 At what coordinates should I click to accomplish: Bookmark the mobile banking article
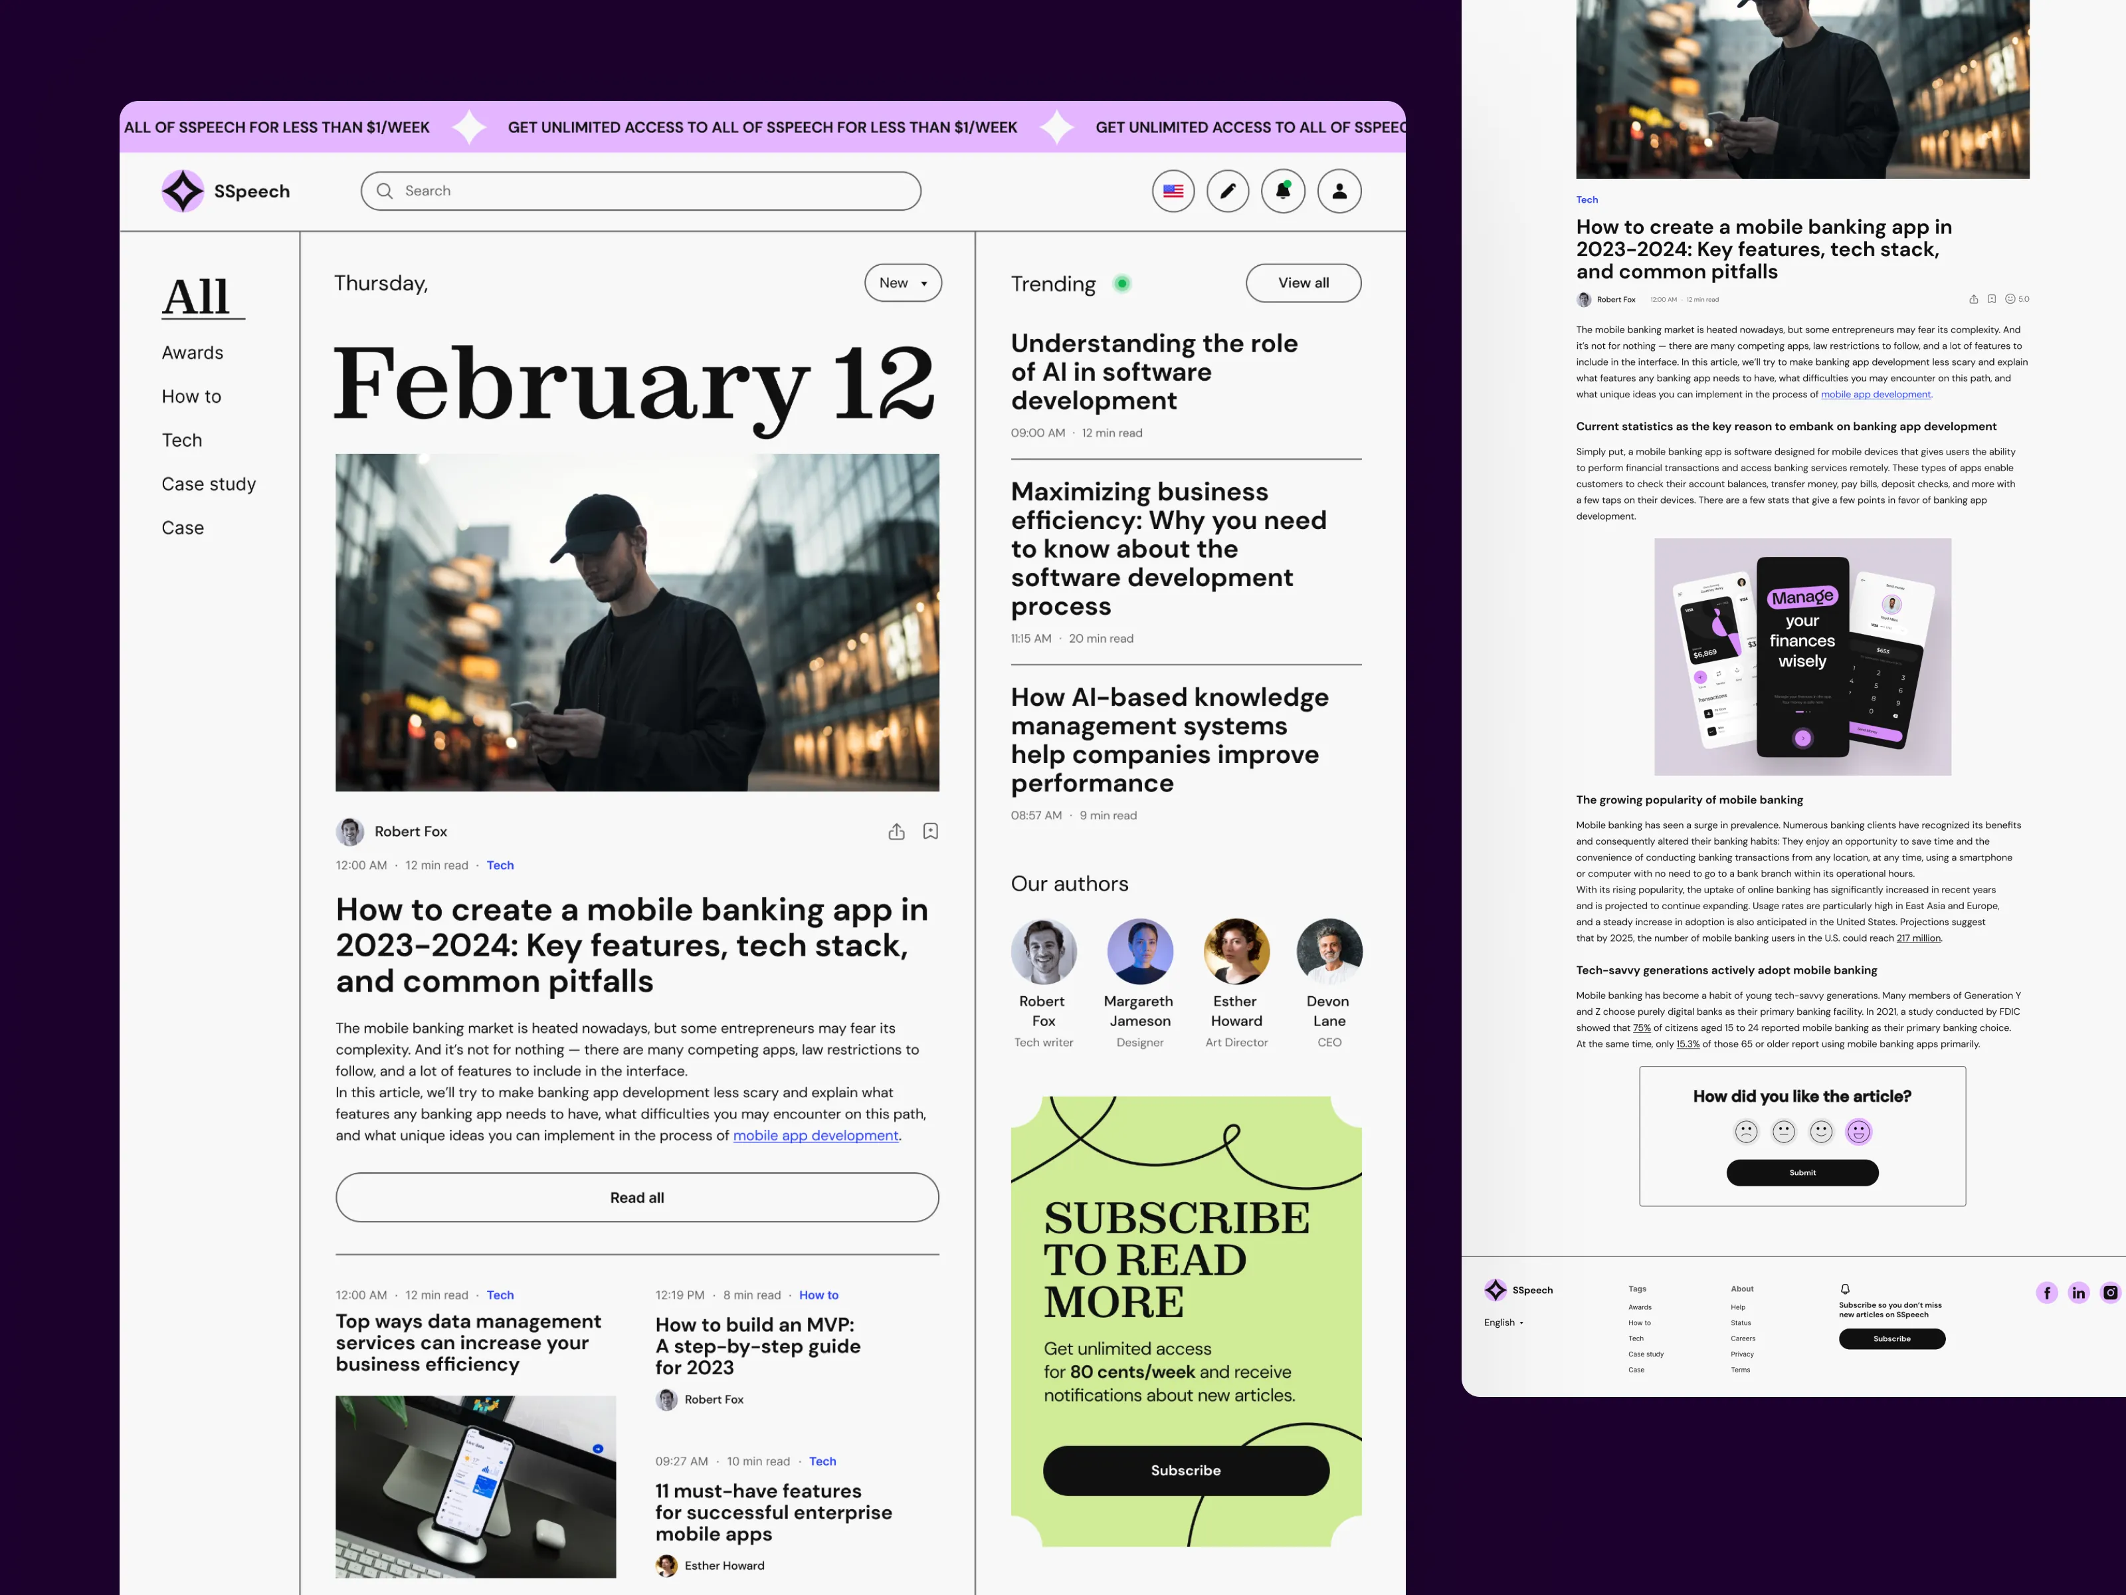tap(930, 831)
